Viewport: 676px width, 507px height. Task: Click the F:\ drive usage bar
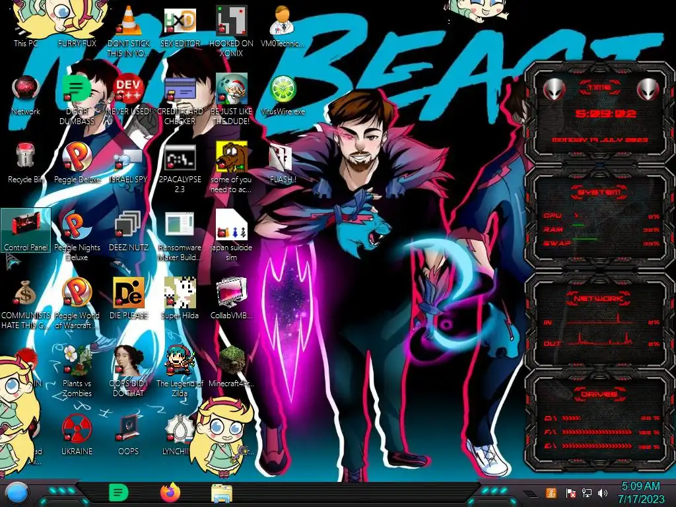pos(597,432)
